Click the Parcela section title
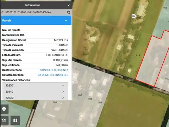 click(x=7, y=20)
